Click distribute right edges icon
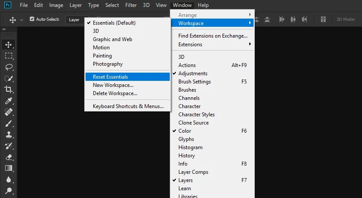Image resolution: width=362 pixels, height=198 pixels. pos(304,19)
